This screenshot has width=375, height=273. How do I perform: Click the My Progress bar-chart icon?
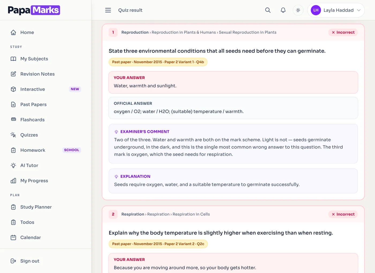click(x=13, y=181)
